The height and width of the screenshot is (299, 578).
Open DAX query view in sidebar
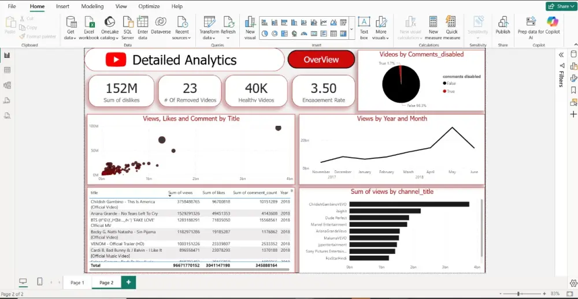click(x=7, y=100)
